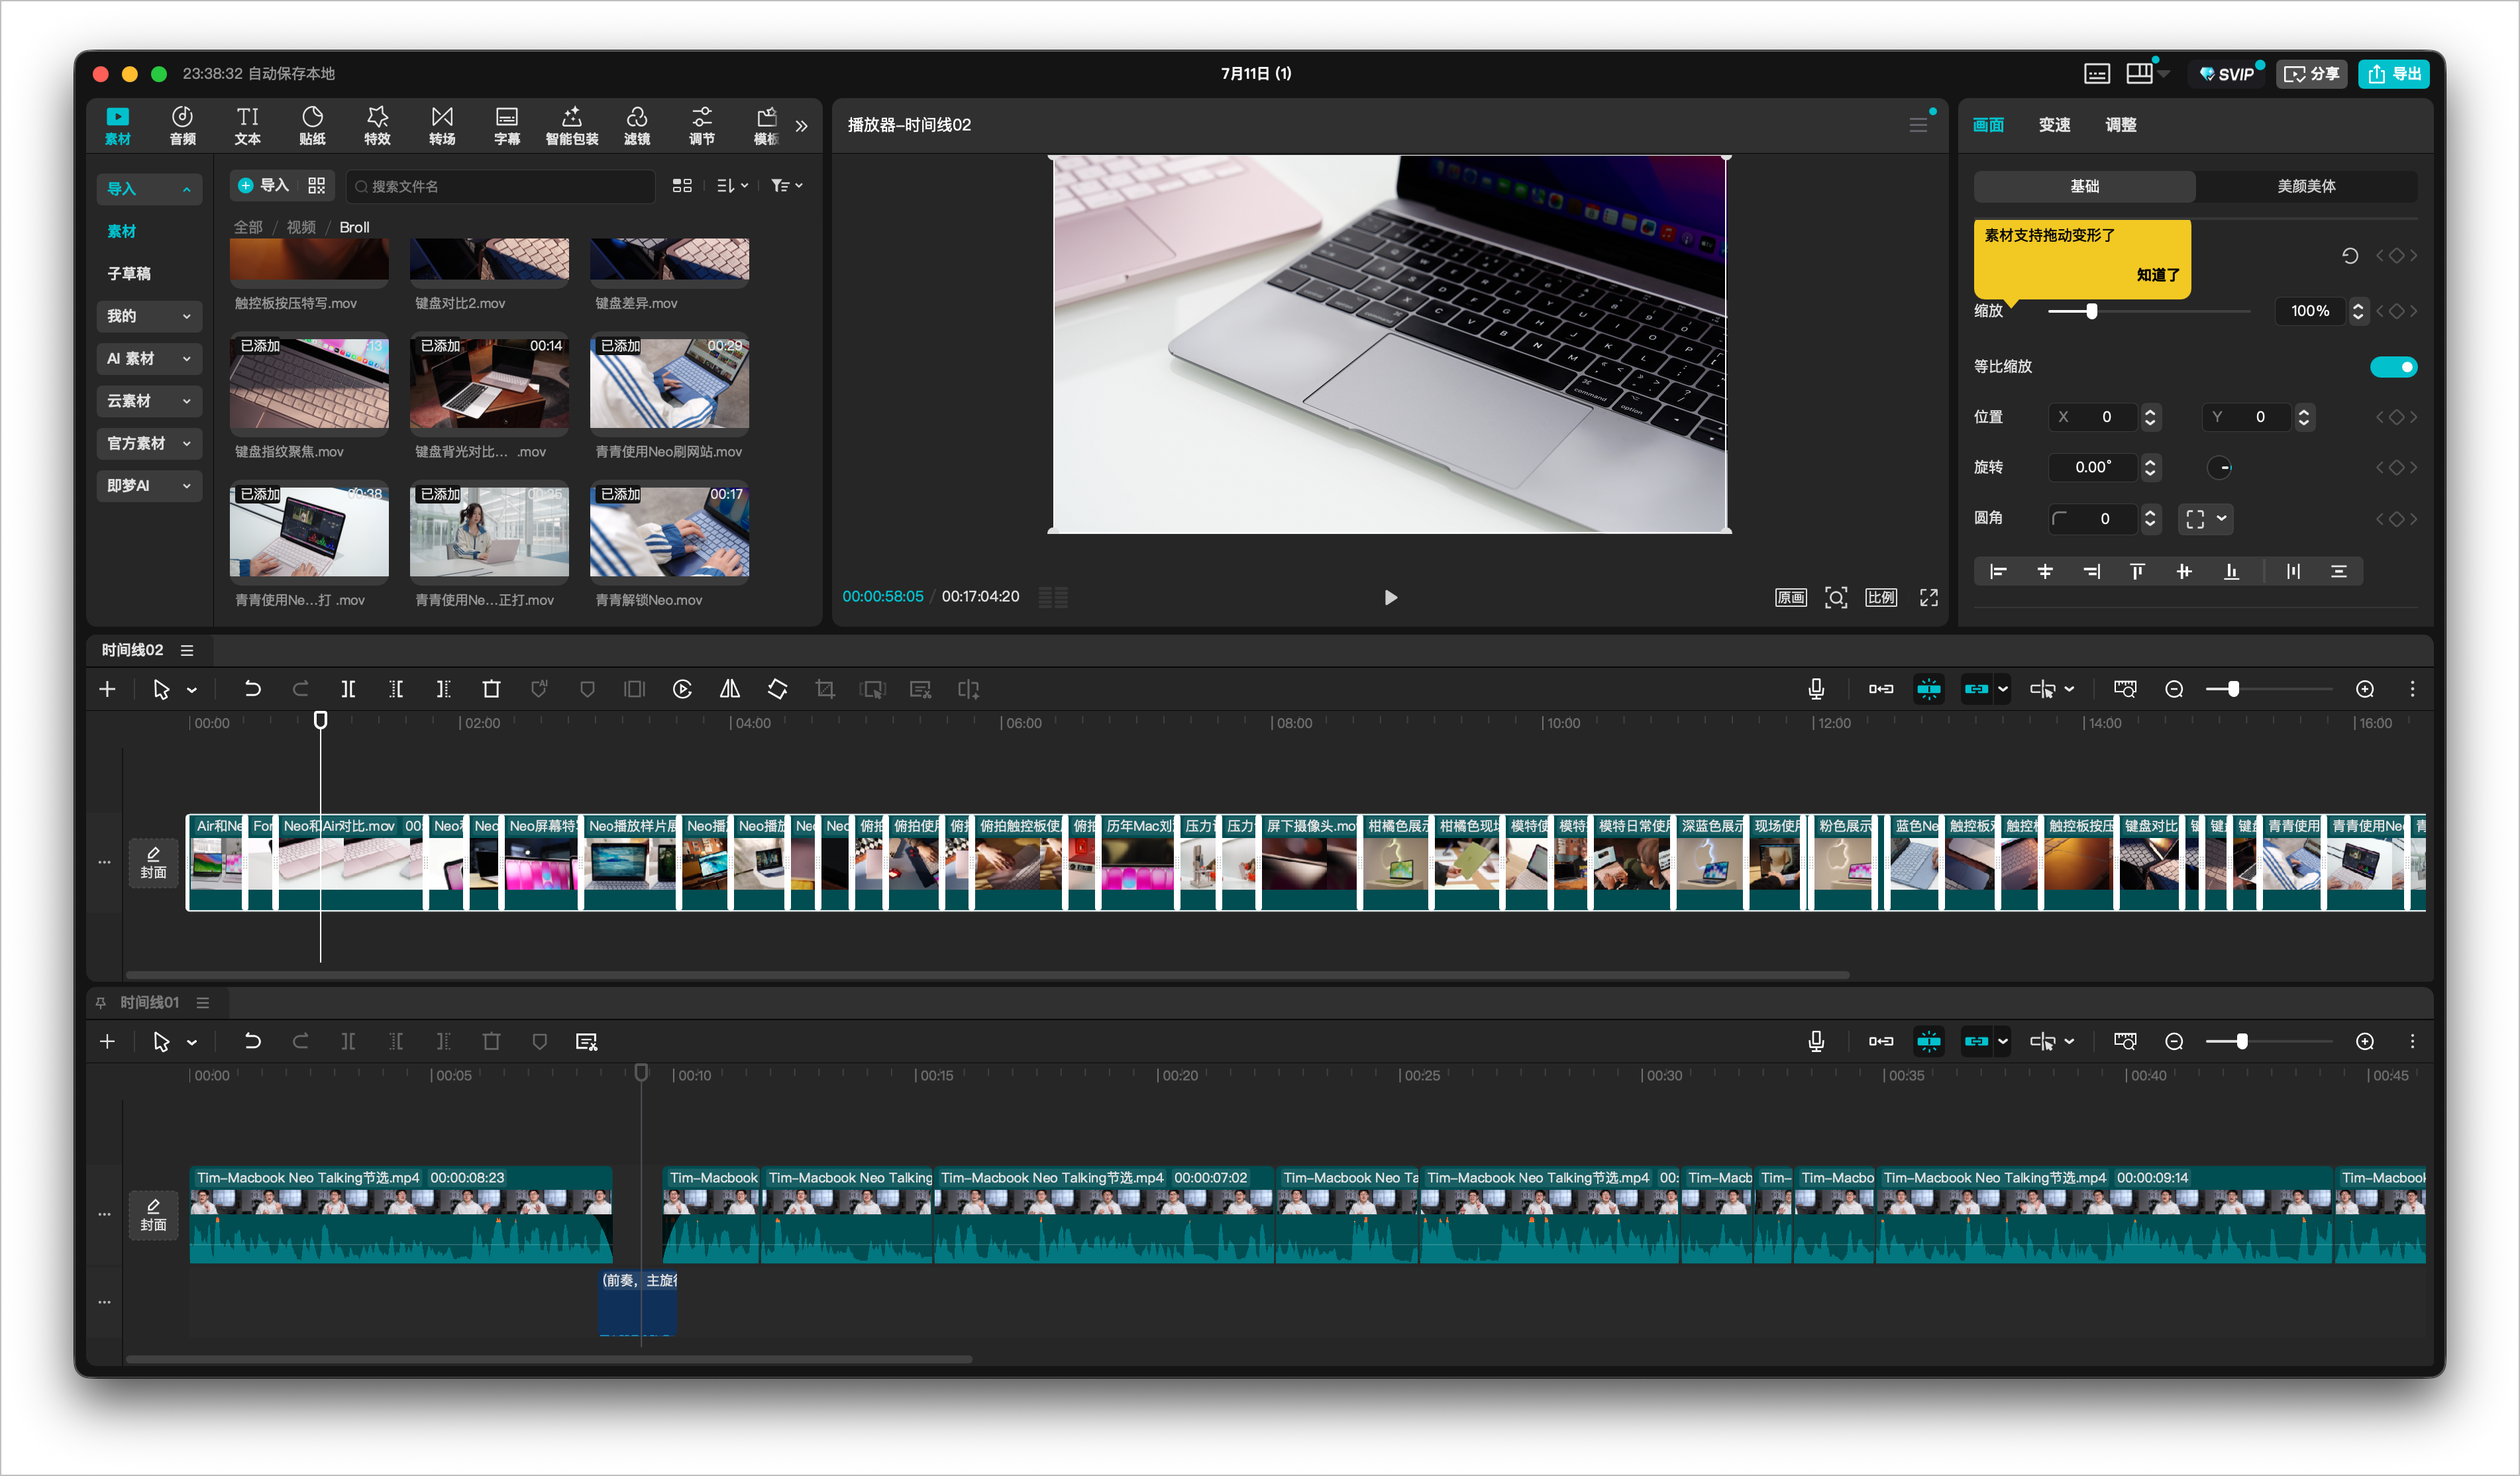The width and height of the screenshot is (2520, 1476).
Task: Toggle auto snap in 时间线02 toolbar
Action: [1928, 689]
